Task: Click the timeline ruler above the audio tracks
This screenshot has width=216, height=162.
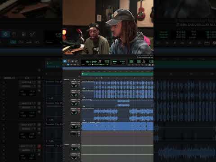Action: pos(117,78)
